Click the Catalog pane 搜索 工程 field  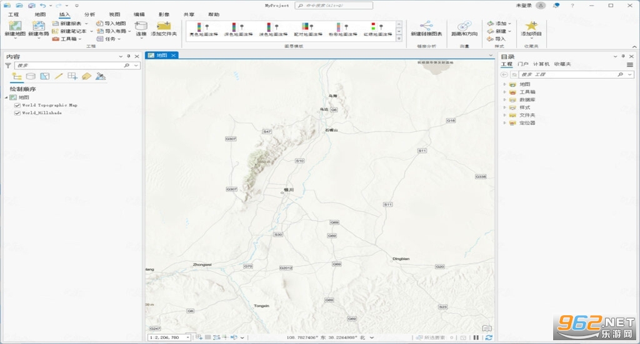pyautogui.click(x=577, y=74)
